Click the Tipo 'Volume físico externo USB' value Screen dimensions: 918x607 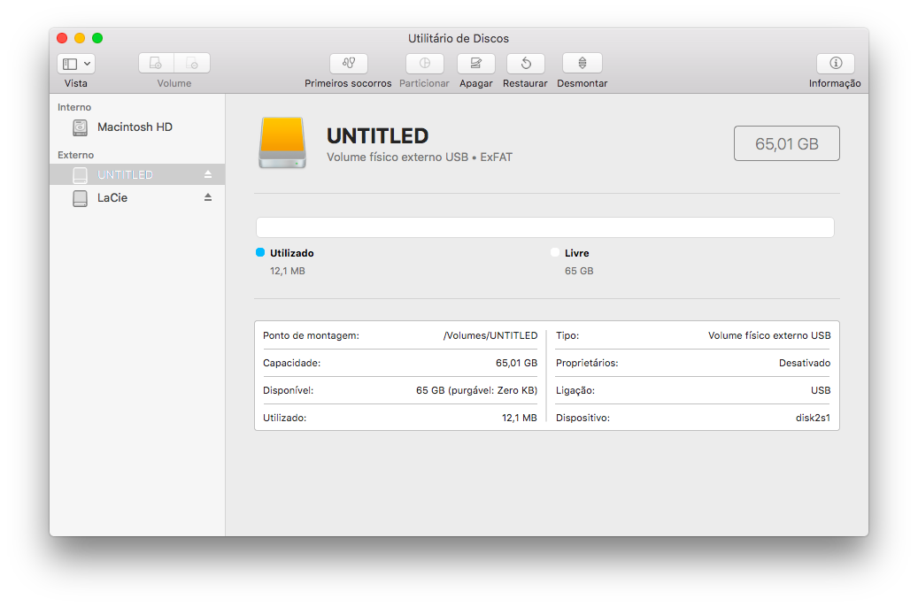[x=769, y=335]
